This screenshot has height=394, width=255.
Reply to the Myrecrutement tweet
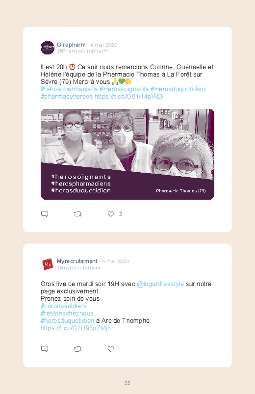45,349
